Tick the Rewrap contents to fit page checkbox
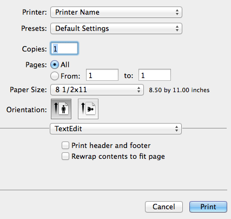 pos(65,156)
